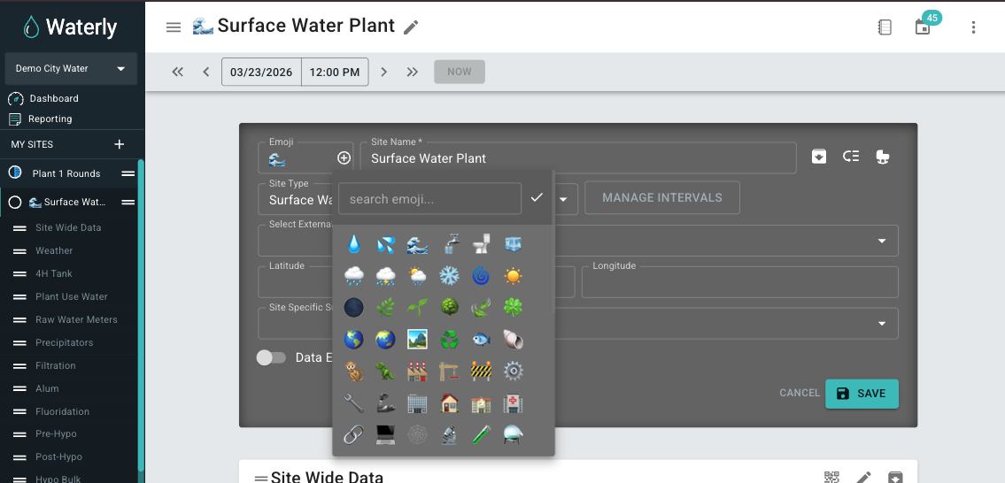Click the SAVE button
This screenshot has width=1005, height=483.
pyautogui.click(x=862, y=394)
